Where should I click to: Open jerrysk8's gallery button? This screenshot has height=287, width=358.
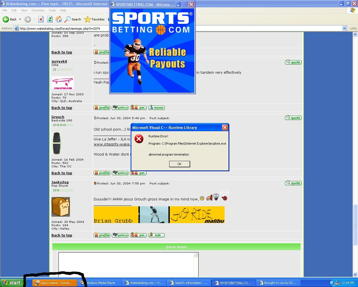(120, 108)
